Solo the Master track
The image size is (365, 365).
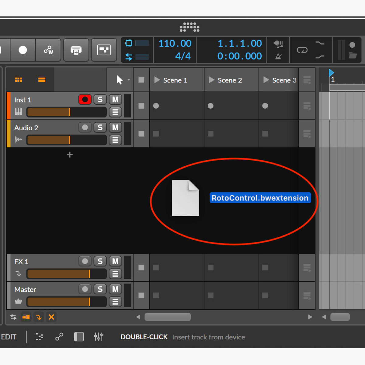click(100, 289)
